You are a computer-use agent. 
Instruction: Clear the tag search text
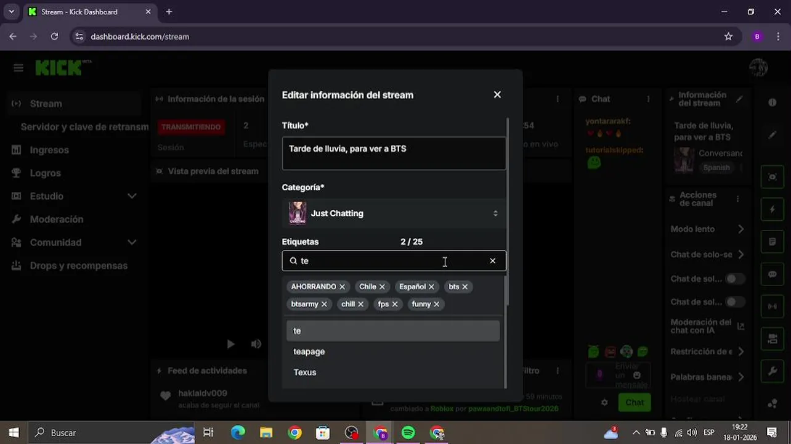pos(493,261)
